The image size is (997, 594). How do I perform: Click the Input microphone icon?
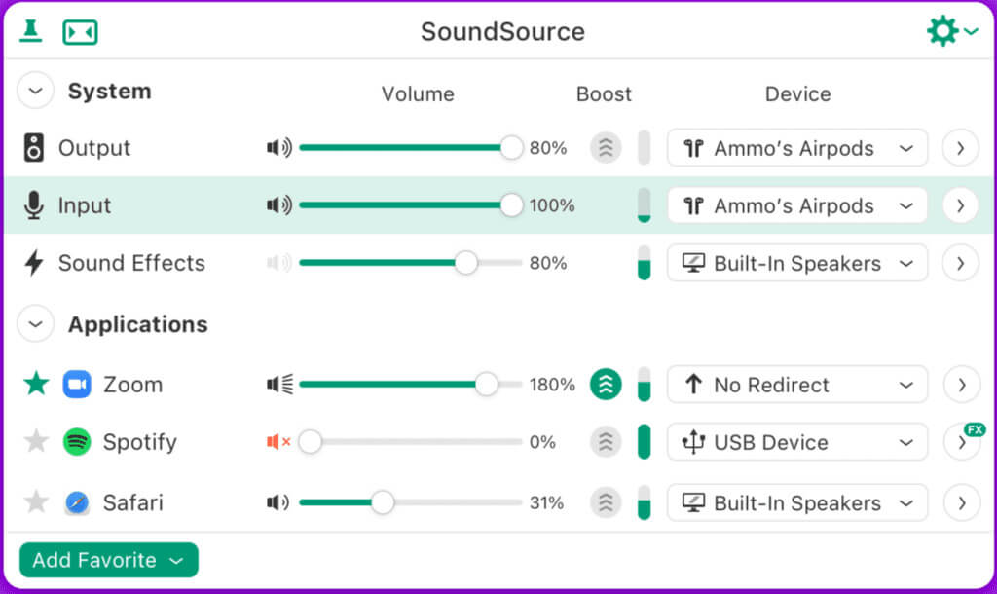tap(34, 205)
